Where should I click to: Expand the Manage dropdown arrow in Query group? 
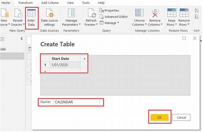[118, 23]
